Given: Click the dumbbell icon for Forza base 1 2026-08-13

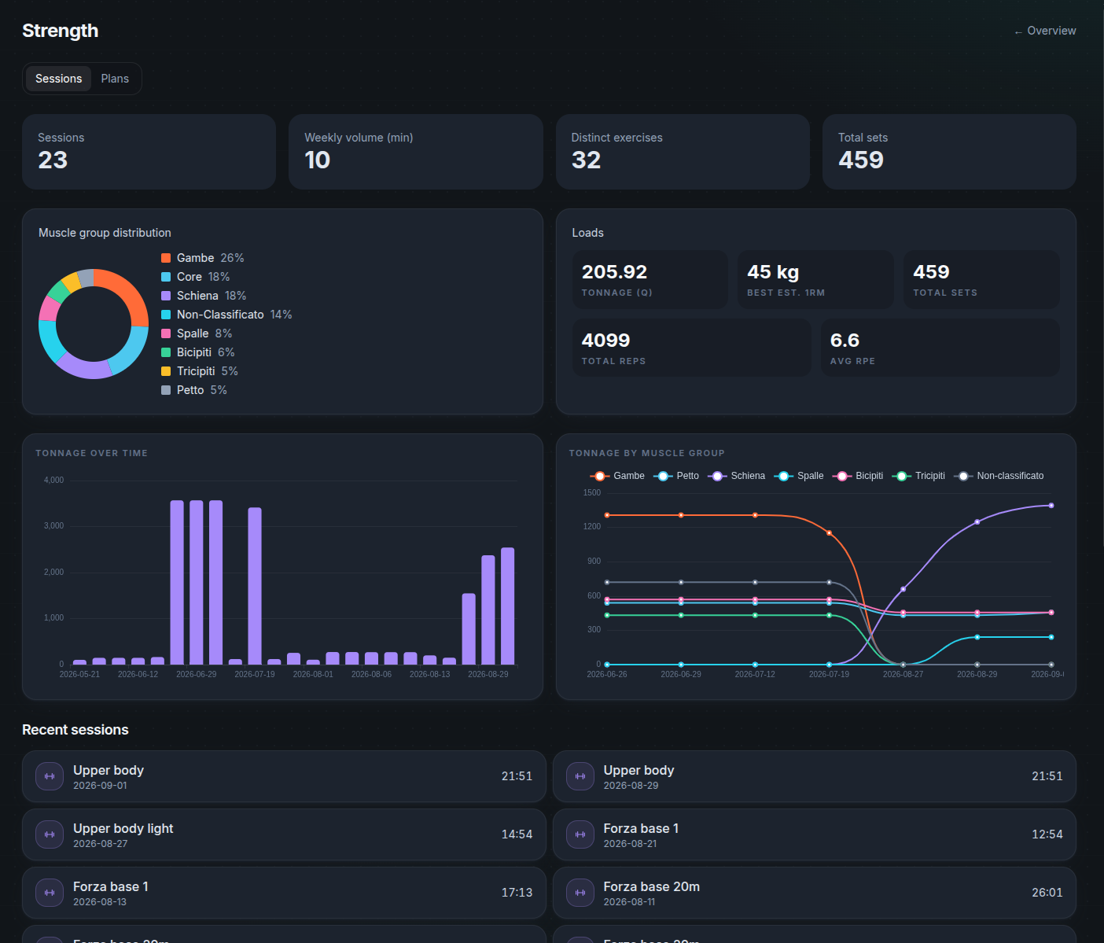Looking at the screenshot, I should pyautogui.click(x=50, y=893).
